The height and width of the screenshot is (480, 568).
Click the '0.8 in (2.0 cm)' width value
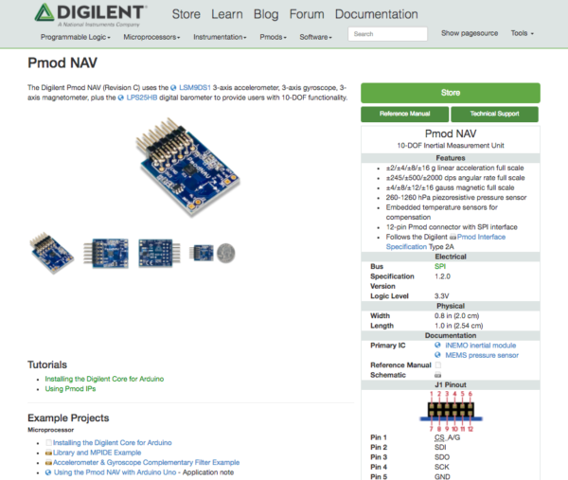point(457,316)
